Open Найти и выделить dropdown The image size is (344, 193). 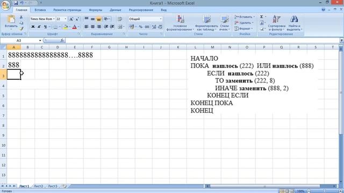tap(294, 23)
